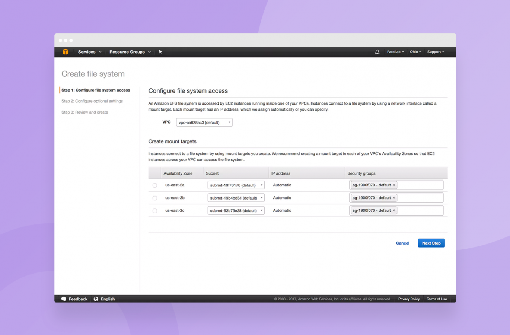510x335 pixels.
Task: Click the pin shortcut icon in navbar
Action: [x=160, y=52]
